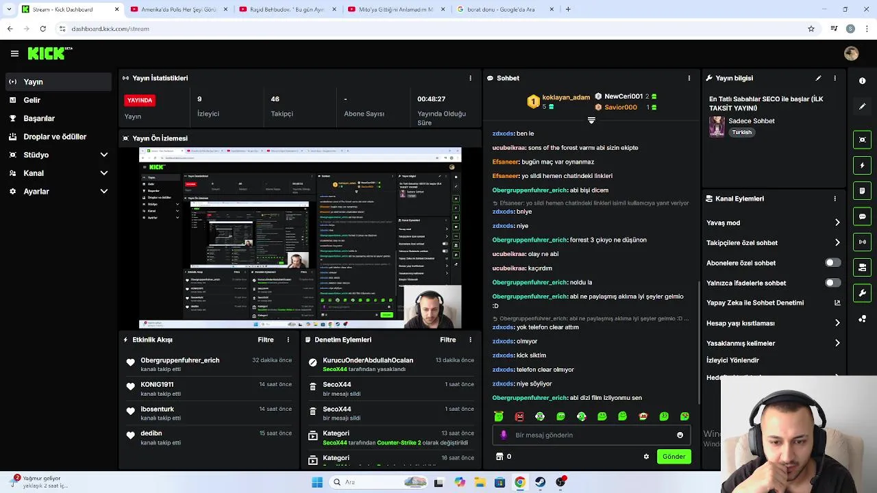Image resolution: width=877 pixels, height=493 pixels.
Task: Select Yayın in the left sidebar
Action: 58,81
